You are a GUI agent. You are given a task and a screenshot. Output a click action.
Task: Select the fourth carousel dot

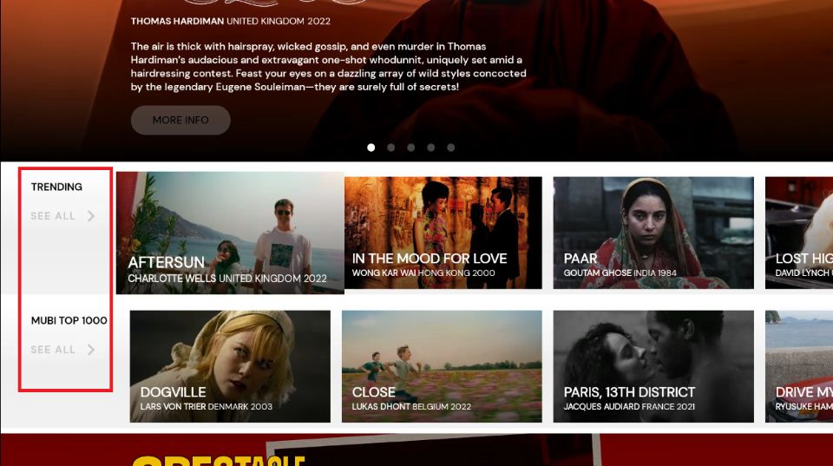point(431,148)
